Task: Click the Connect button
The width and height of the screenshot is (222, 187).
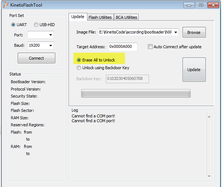Action: (37, 58)
